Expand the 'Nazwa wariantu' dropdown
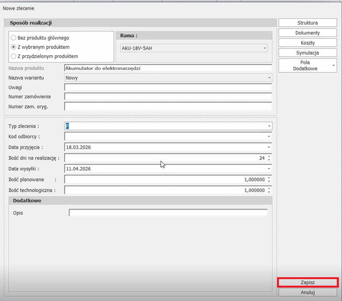 [x=269, y=78]
